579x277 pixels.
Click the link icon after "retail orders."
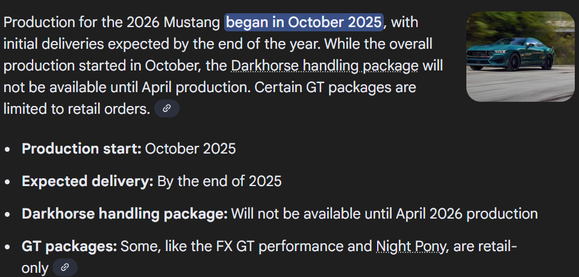point(167,108)
